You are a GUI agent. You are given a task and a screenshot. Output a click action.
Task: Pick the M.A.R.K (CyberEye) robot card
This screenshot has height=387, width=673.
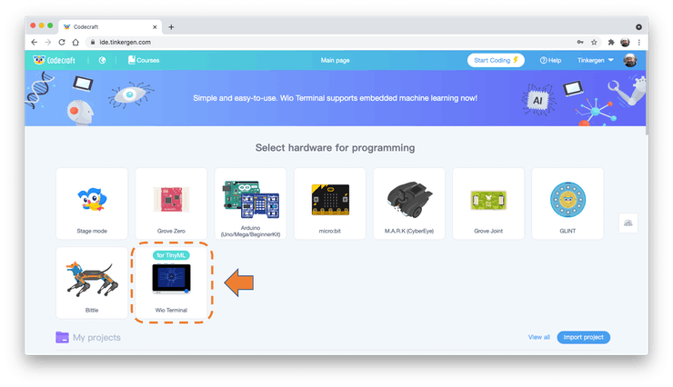(x=409, y=203)
